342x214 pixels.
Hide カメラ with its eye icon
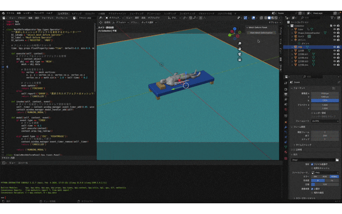point(335,36)
